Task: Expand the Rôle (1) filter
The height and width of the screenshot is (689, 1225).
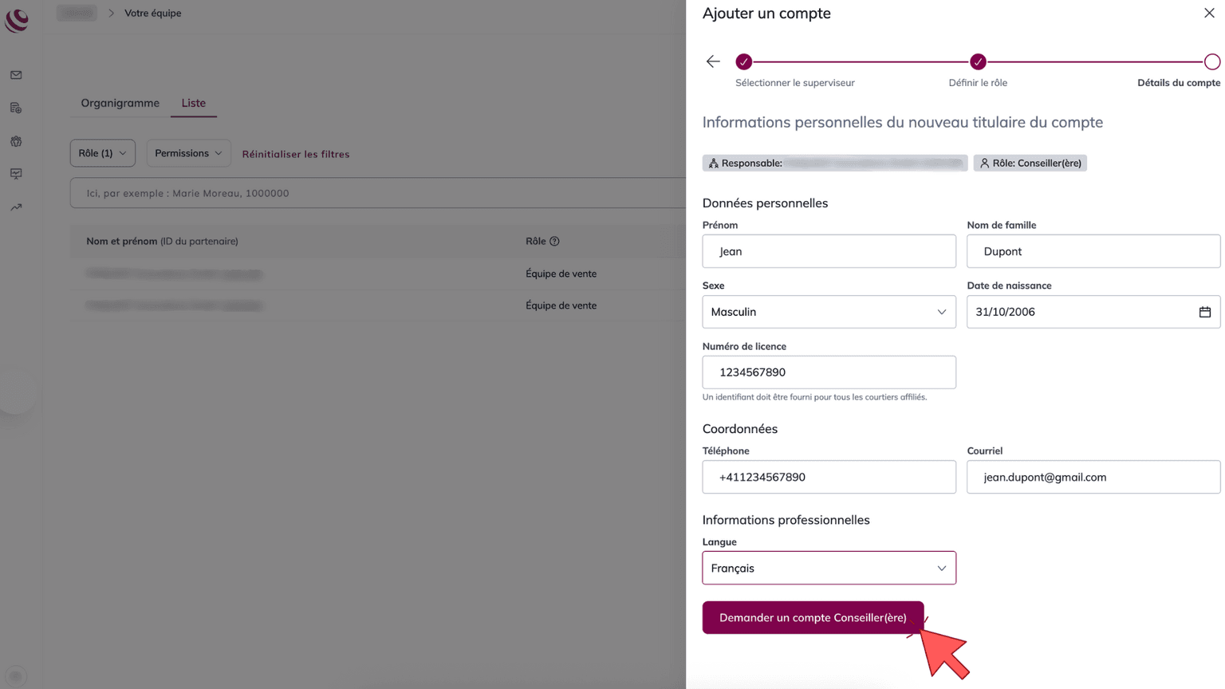Action: (x=102, y=153)
